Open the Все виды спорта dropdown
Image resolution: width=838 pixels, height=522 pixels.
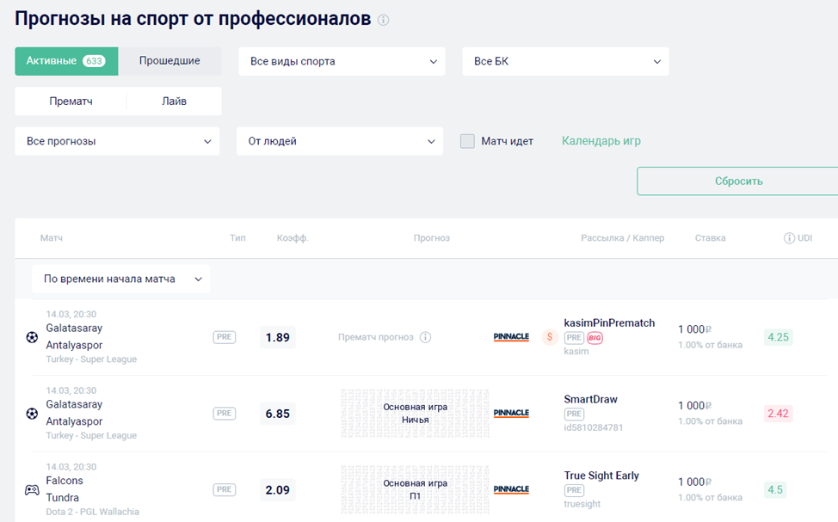coord(342,61)
